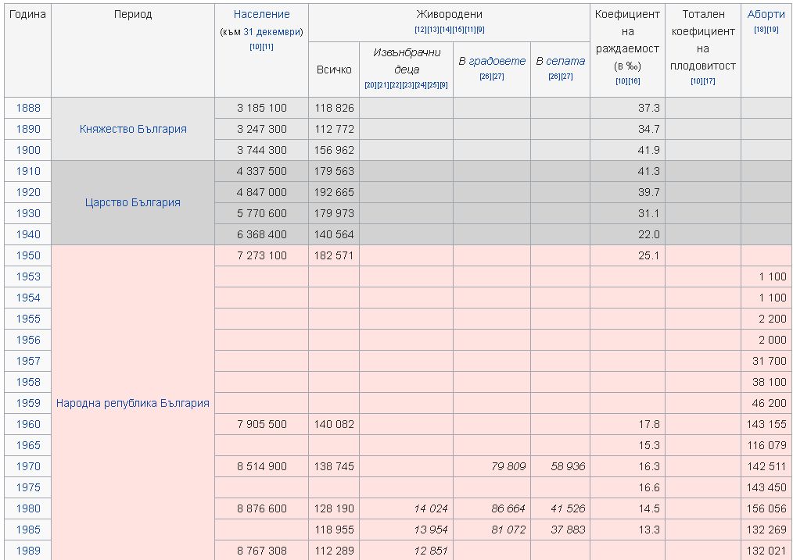Screen dimensions: 793x560
Task: Go to the year 1953 article
Action: pyautogui.click(x=28, y=276)
